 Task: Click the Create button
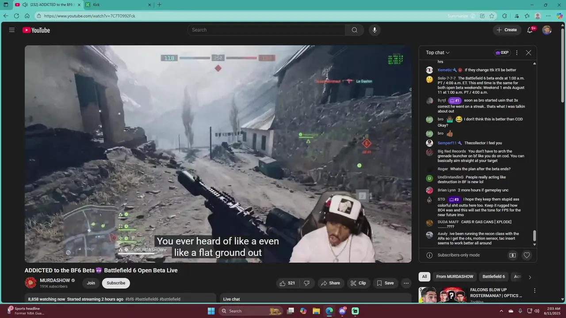point(507,30)
